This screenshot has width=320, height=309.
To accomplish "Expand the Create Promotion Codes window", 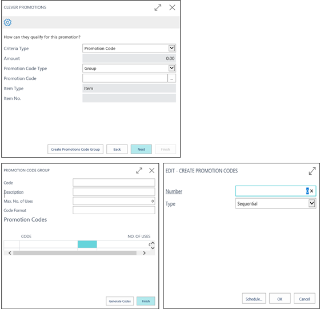I will pos(312,171).
